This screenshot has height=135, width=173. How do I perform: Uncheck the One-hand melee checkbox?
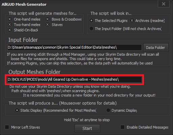(x=10, y=19)
